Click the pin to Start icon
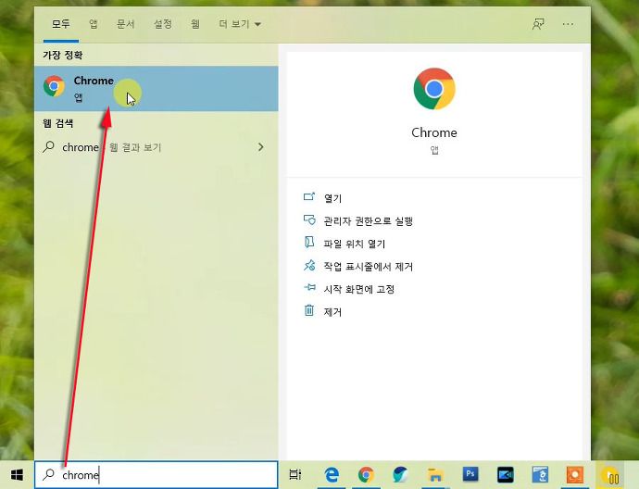639x489 pixels. point(309,288)
